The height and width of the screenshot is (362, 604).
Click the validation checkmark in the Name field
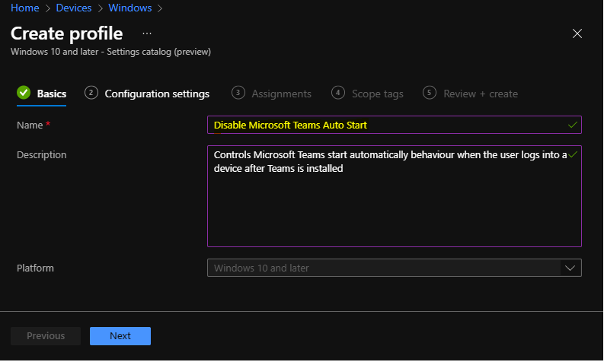click(573, 125)
